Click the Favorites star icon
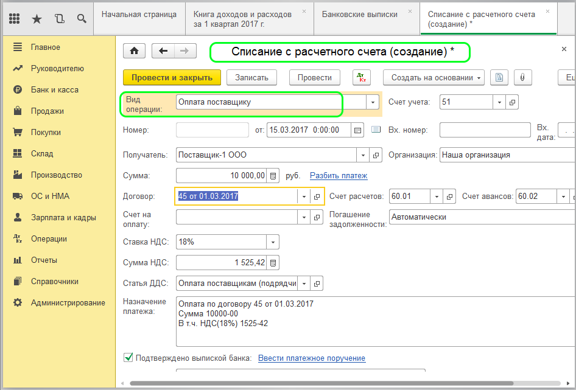The image size is (576, 390). pyautogui.click(x=37, y=19)
